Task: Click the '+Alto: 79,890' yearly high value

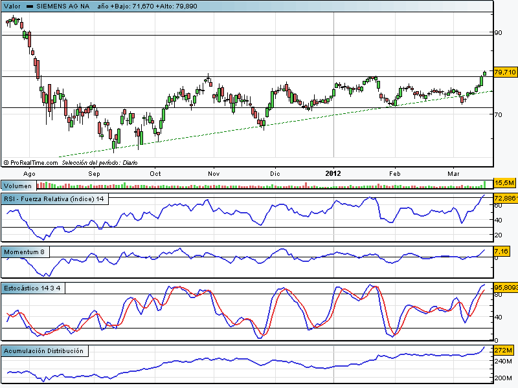Action: point(176,6)
